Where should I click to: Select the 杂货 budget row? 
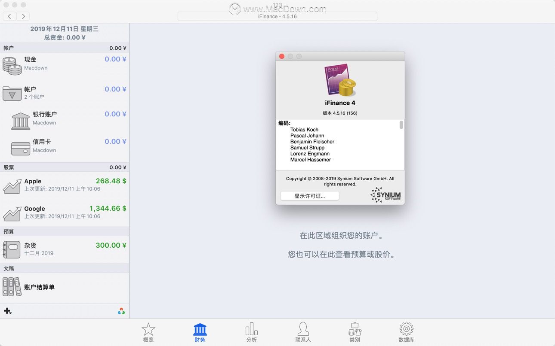[x=65, y=249]
